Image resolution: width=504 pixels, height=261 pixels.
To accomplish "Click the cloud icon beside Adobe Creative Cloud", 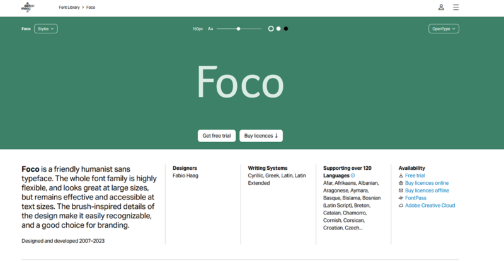I will pyautogui.click(x=401, y=206).
